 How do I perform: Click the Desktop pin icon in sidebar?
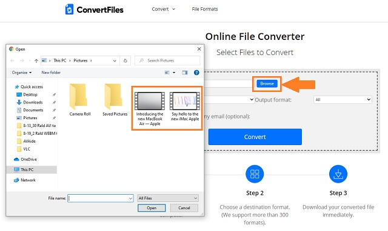(x=54, y=94)
